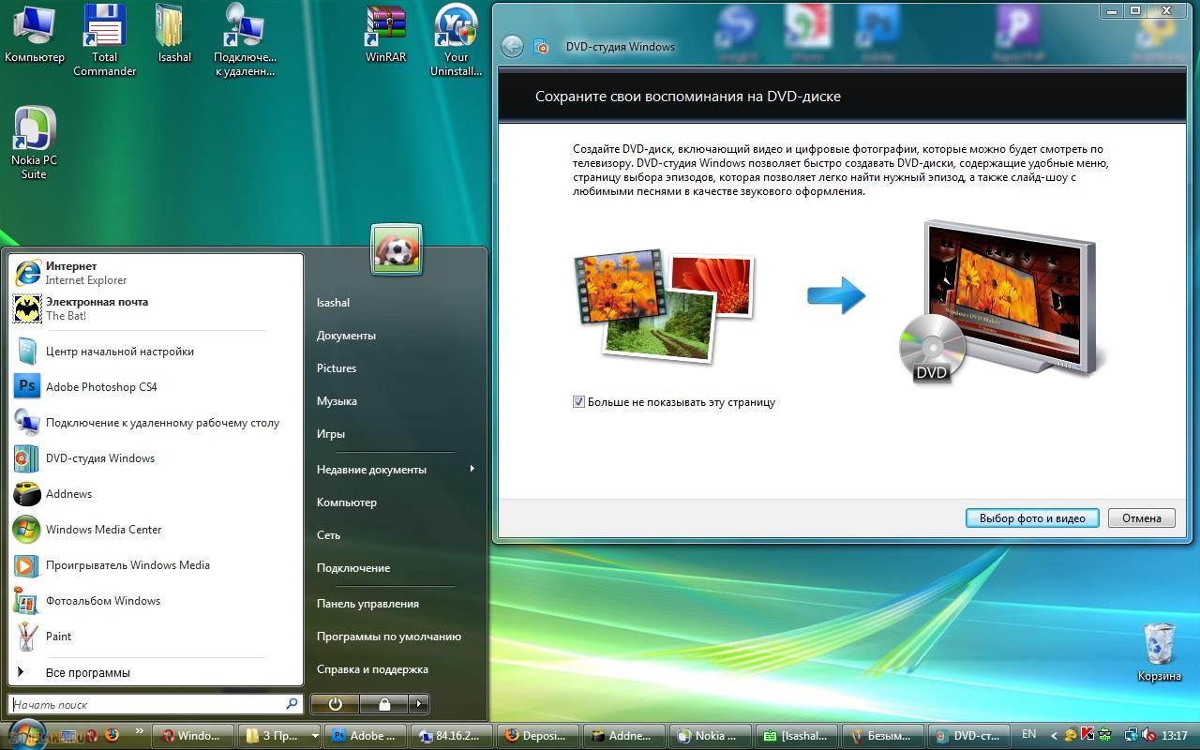Open Документы in the Start menu

coord(346,335)
